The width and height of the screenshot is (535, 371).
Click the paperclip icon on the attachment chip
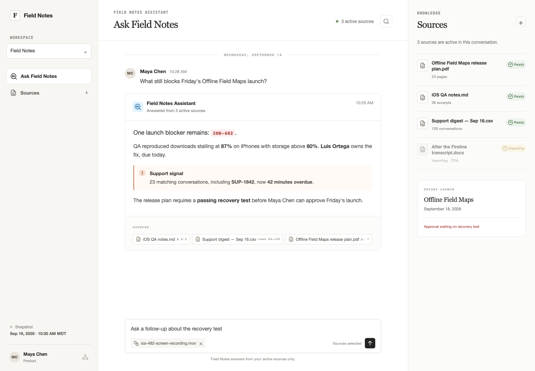click(x=136, y=344)
